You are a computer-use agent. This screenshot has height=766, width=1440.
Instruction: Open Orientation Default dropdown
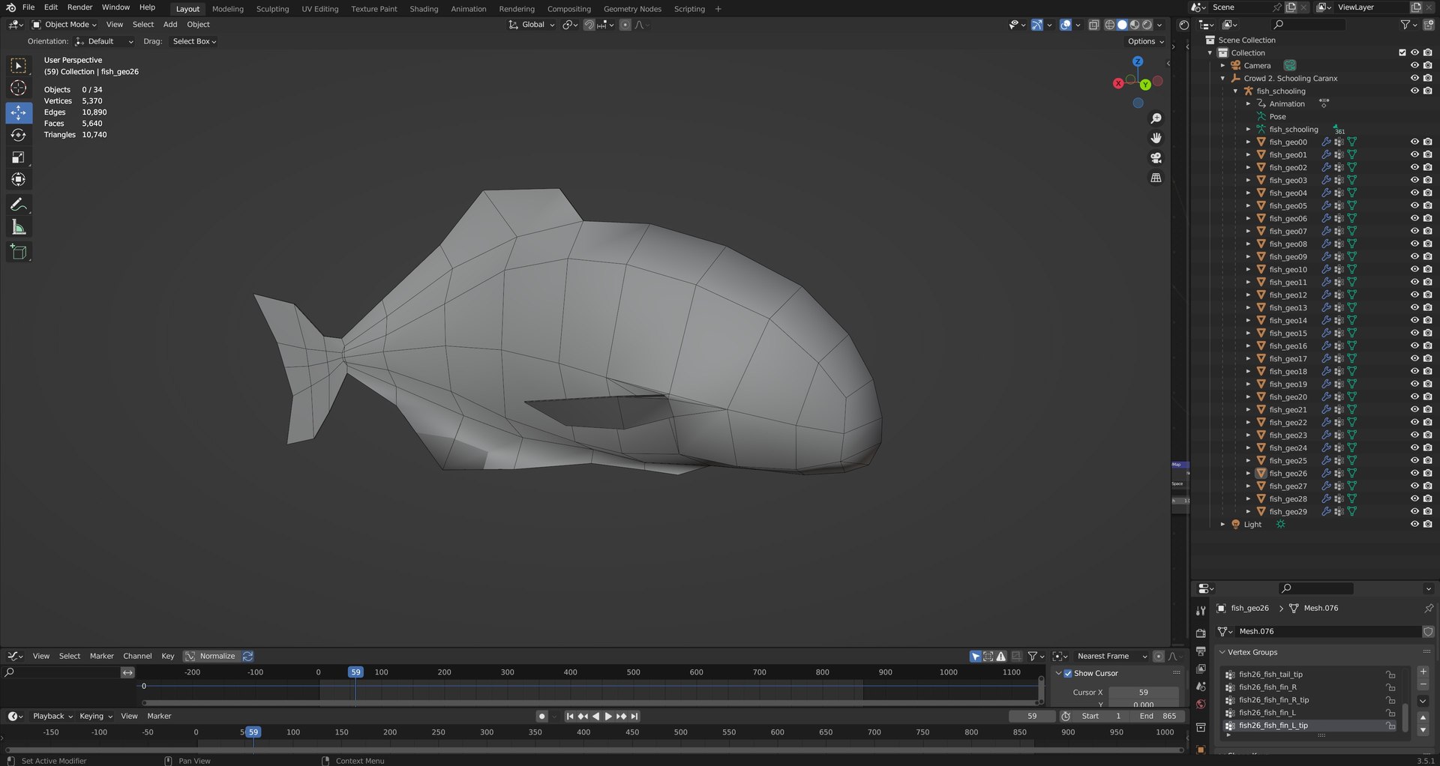click(104, 41)
